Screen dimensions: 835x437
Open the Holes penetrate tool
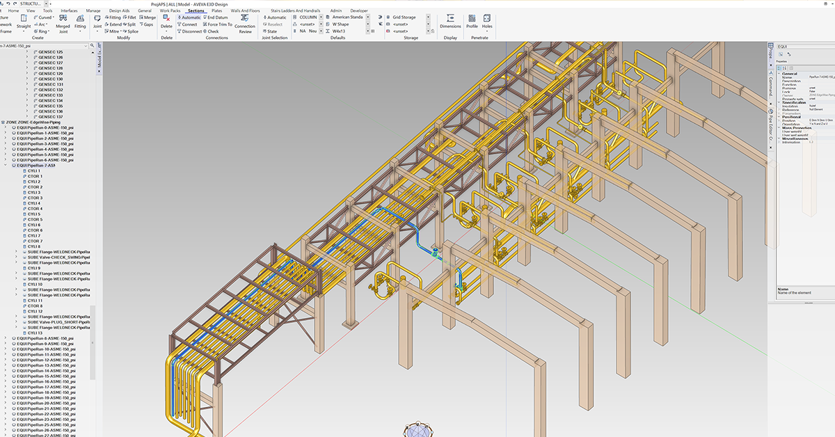tap(487, 22)
